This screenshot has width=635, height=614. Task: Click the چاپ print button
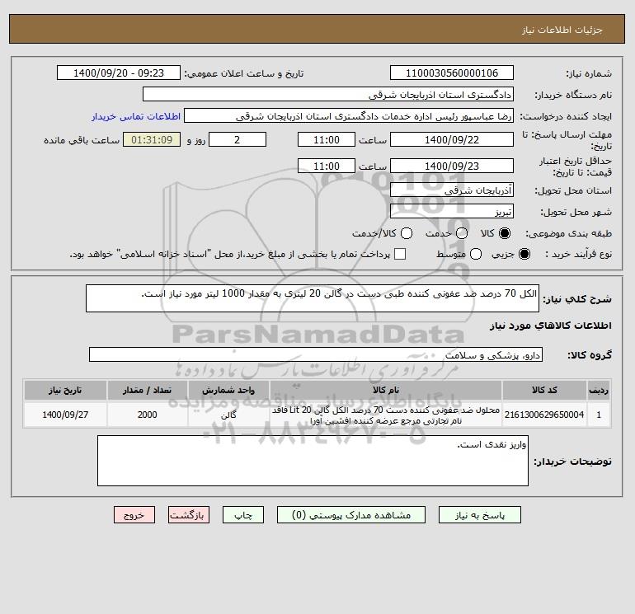click(x=243, y=515)
